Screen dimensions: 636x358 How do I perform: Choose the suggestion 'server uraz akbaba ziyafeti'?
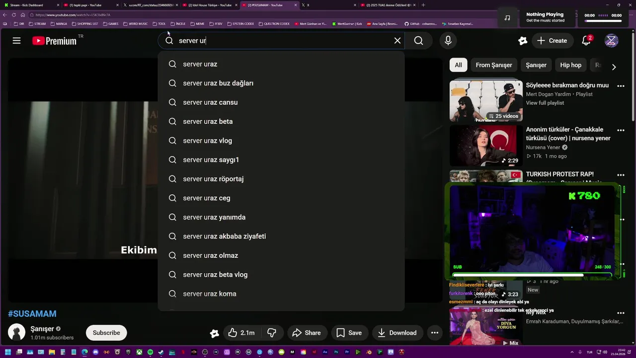coord(281,236)
